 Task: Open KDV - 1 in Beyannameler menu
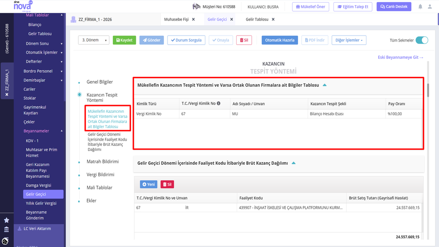click(x=32, y=141)
